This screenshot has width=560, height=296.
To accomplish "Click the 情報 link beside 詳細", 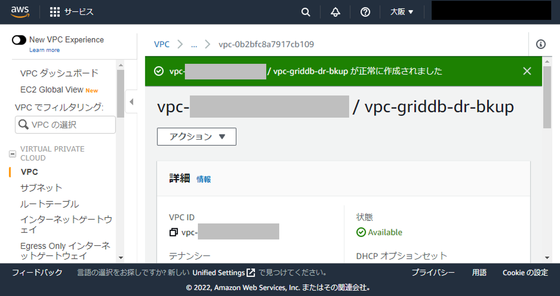I will pos(204,179).
